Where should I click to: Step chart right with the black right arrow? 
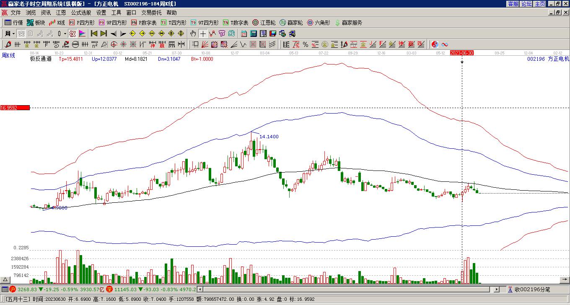(x=123, y=34)
